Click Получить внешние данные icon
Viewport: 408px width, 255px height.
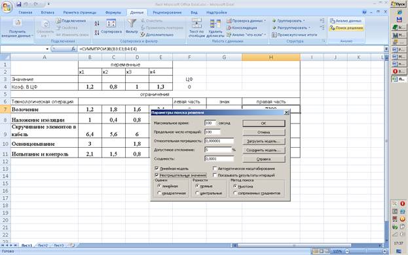pos(18,24)
